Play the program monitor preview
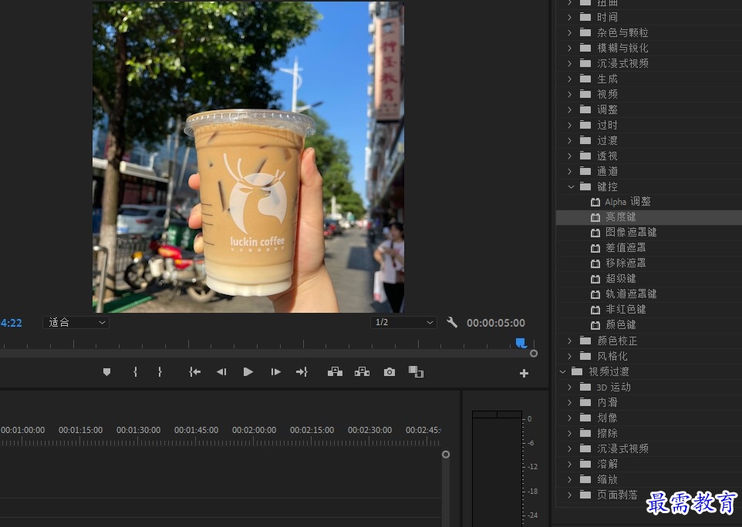 coord(248,372)
